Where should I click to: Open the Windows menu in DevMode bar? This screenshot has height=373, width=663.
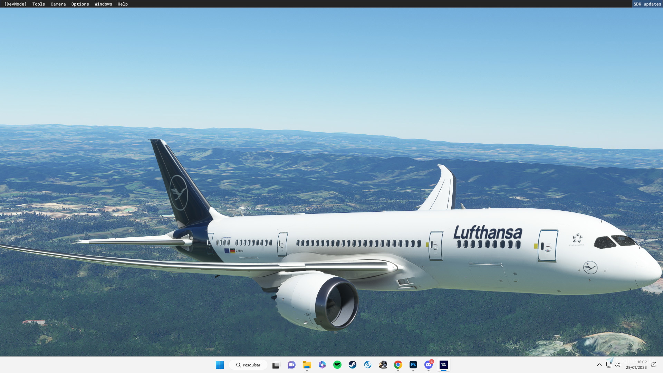[103, 4]
